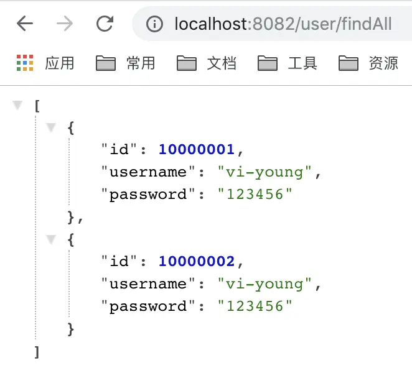Reload the current page
412x373 pixels.
pos(105,24)
